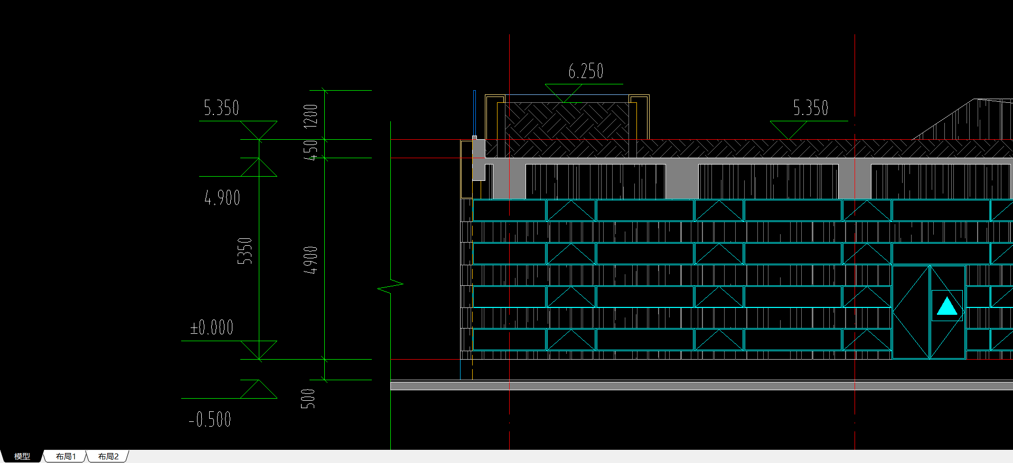Select the -0.500 elevation text
The width and height of the screenshot is (1013, 463).
click(x=210, y=420)
